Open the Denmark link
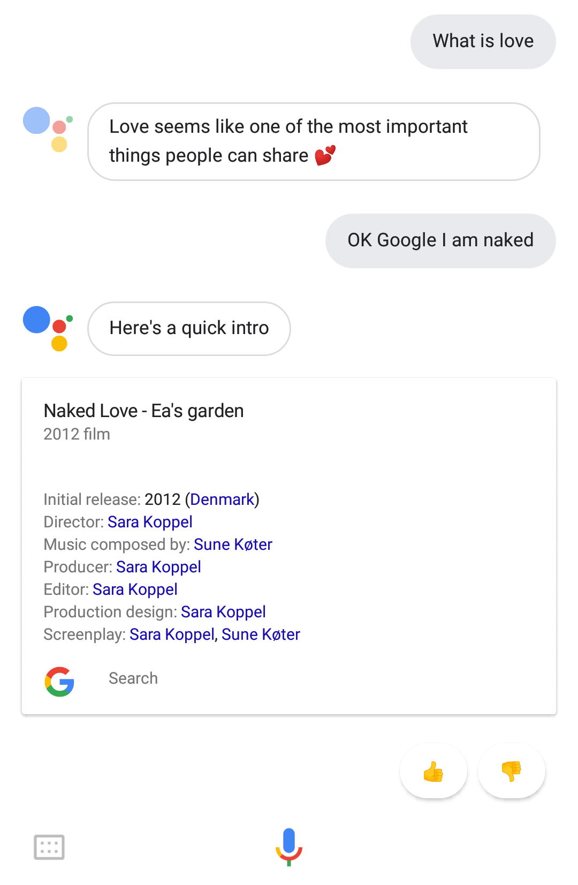Viewport: 578px width, 885px height. [222, 500]
